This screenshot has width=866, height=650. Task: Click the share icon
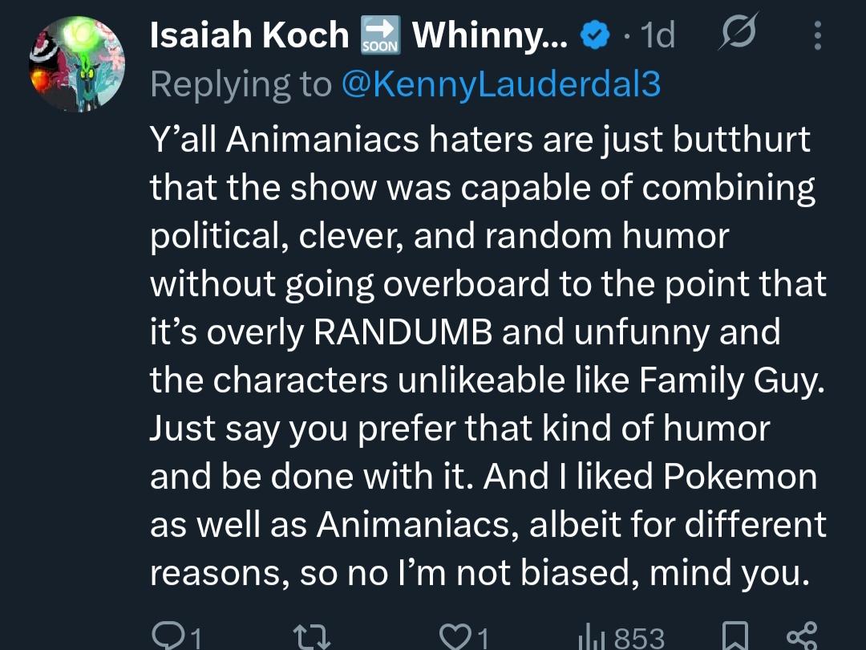coord(802,636)
